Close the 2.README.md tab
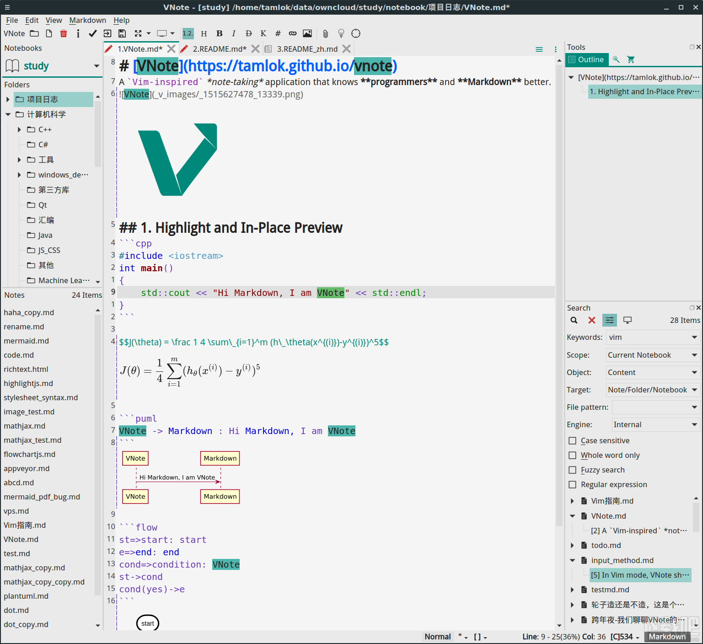Image resolution: width=703 pixels, height=644 pixels. 255,49
